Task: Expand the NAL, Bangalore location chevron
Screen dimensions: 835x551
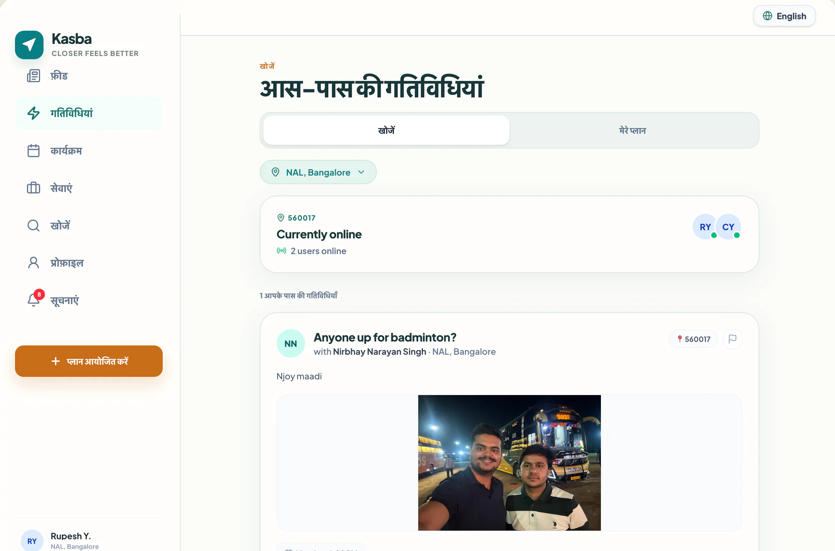Action: click(361, 172)
